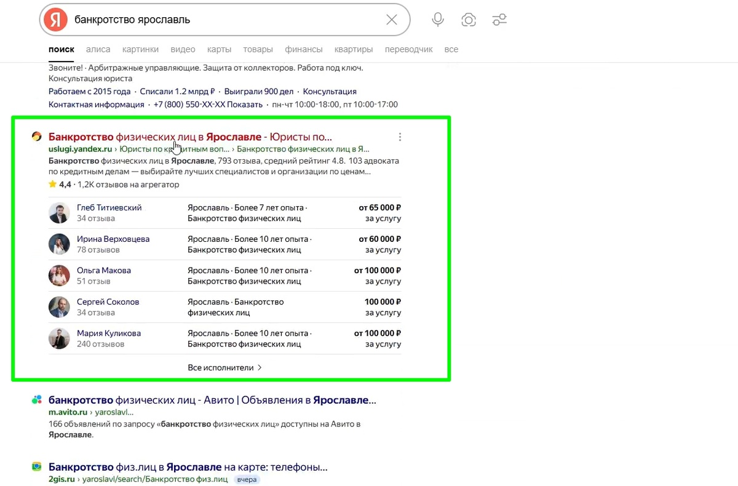Viewport: 738px width, 486px height.
Task: Open Сергей Соколов avatar photo
Action: click(59, 307)
